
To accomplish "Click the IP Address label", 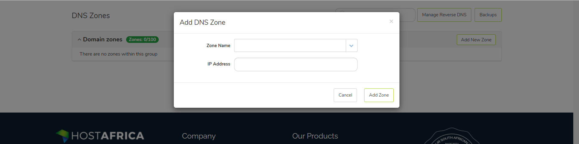I will pyautogui.click(x=219, y=64).
